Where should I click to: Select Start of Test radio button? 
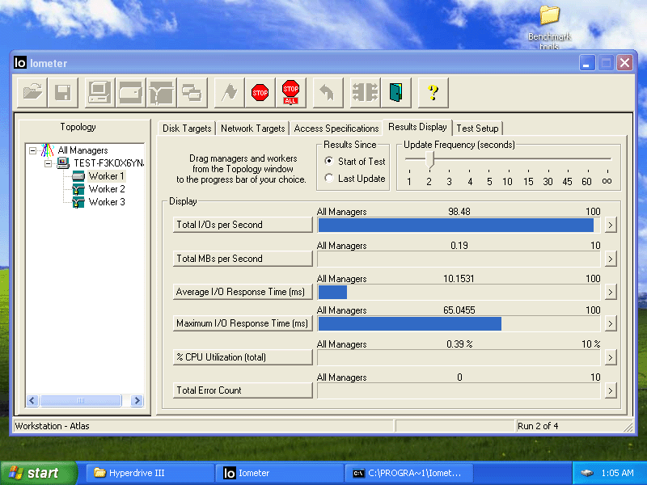[329, 161]
